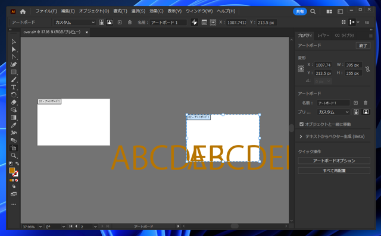The height and width of the screenshot is (236, 381).
Task: Set portrait orientation in Properties panel
Action: tap(356, 112)
